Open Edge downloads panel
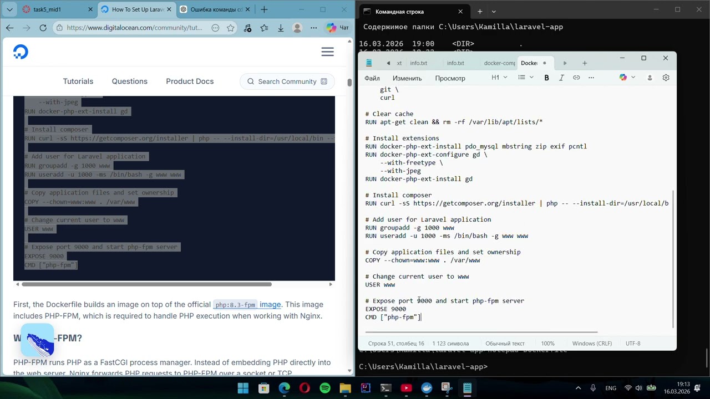Screen dimensions: 710x399 click(x=281, y=28)
